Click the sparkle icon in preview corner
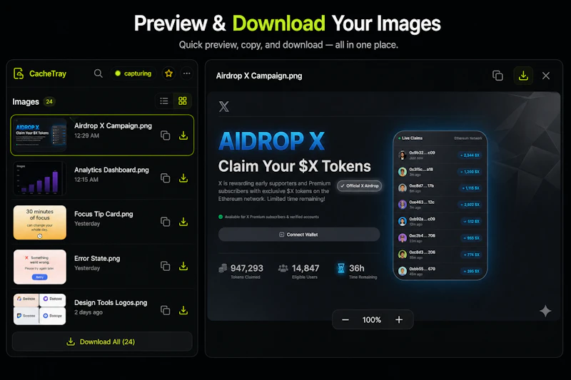571x380 pixels. (545, 311)
